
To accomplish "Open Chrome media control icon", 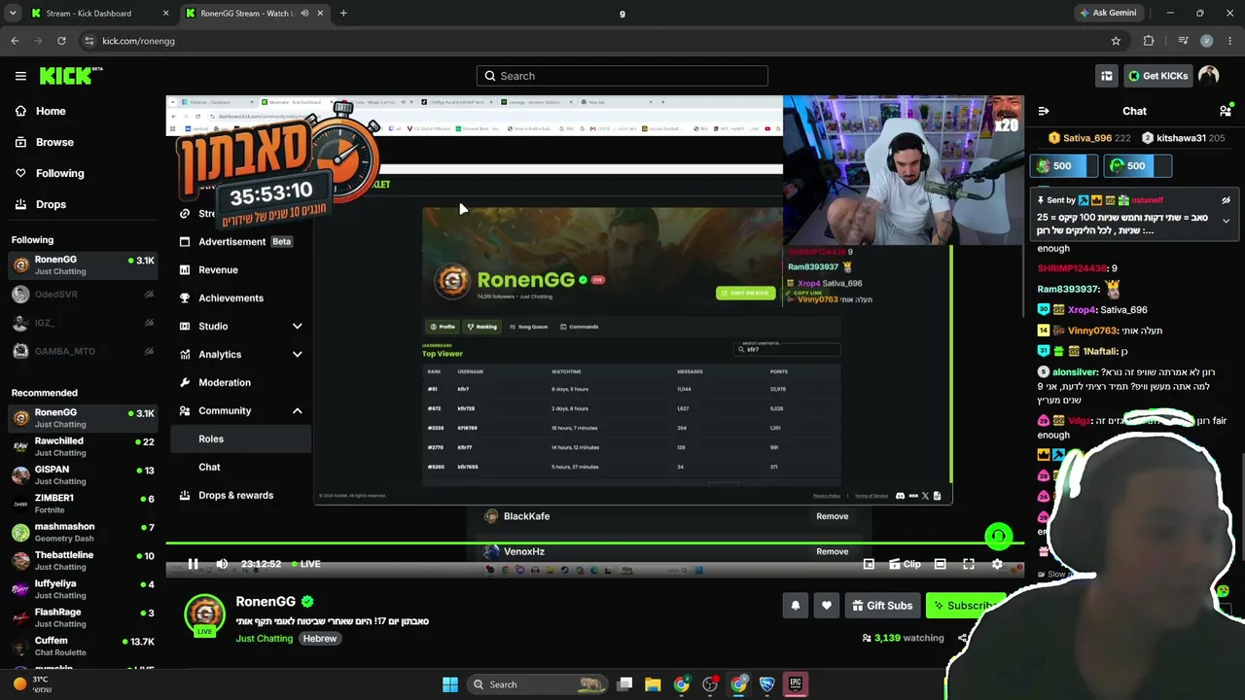I will (x=1183, y=41).
